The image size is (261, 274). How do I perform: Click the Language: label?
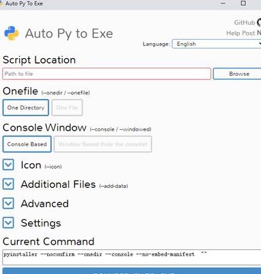coord(156,44)
